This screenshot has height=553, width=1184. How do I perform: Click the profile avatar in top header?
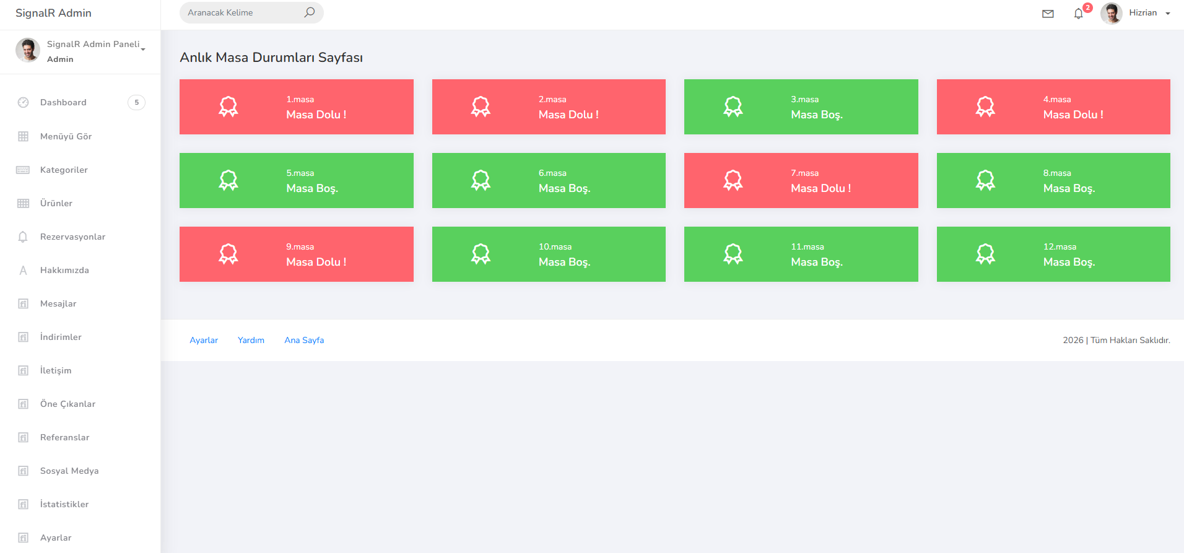pyautogui.click(x=1111, y=13)
